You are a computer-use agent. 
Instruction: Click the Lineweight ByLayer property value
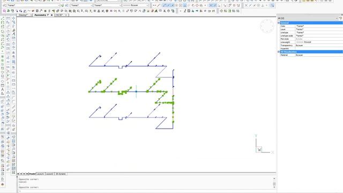click(319, 42)
